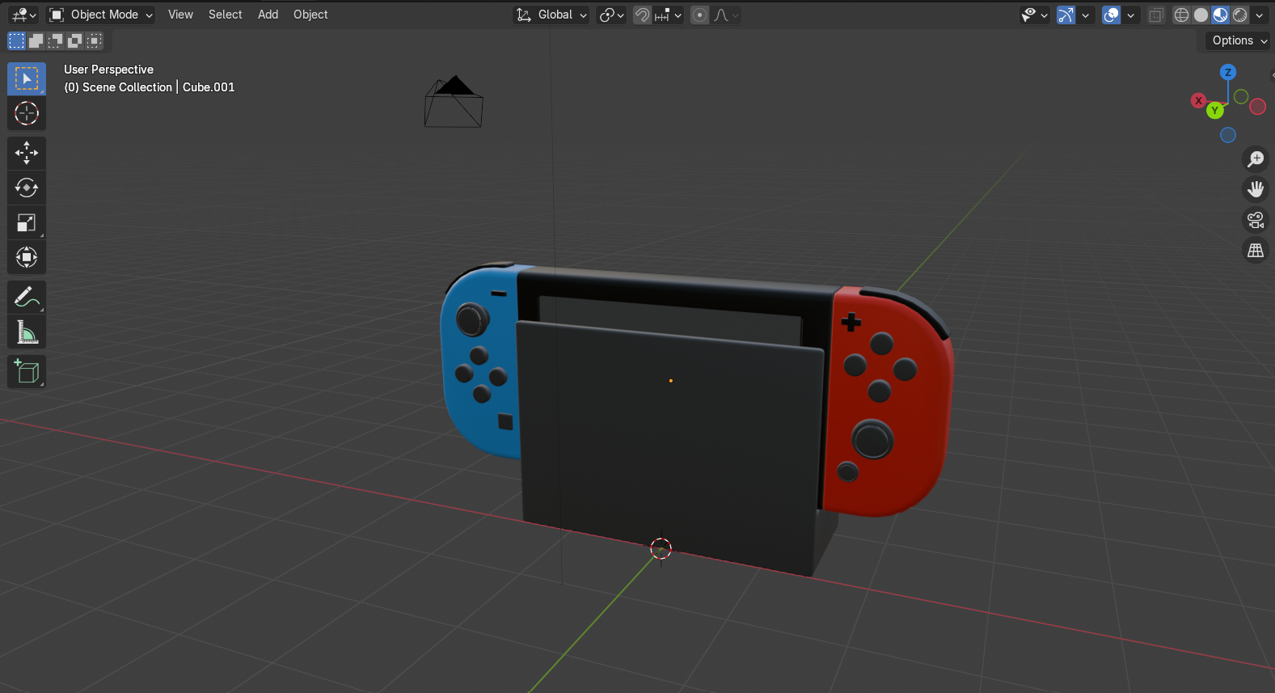Toggle viewport overlays display
The image size is (1275, 693).
(1112, 15)
